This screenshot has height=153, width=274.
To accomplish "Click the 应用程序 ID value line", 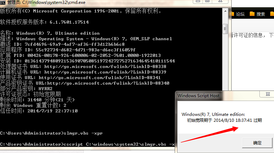I will point(68,50).
